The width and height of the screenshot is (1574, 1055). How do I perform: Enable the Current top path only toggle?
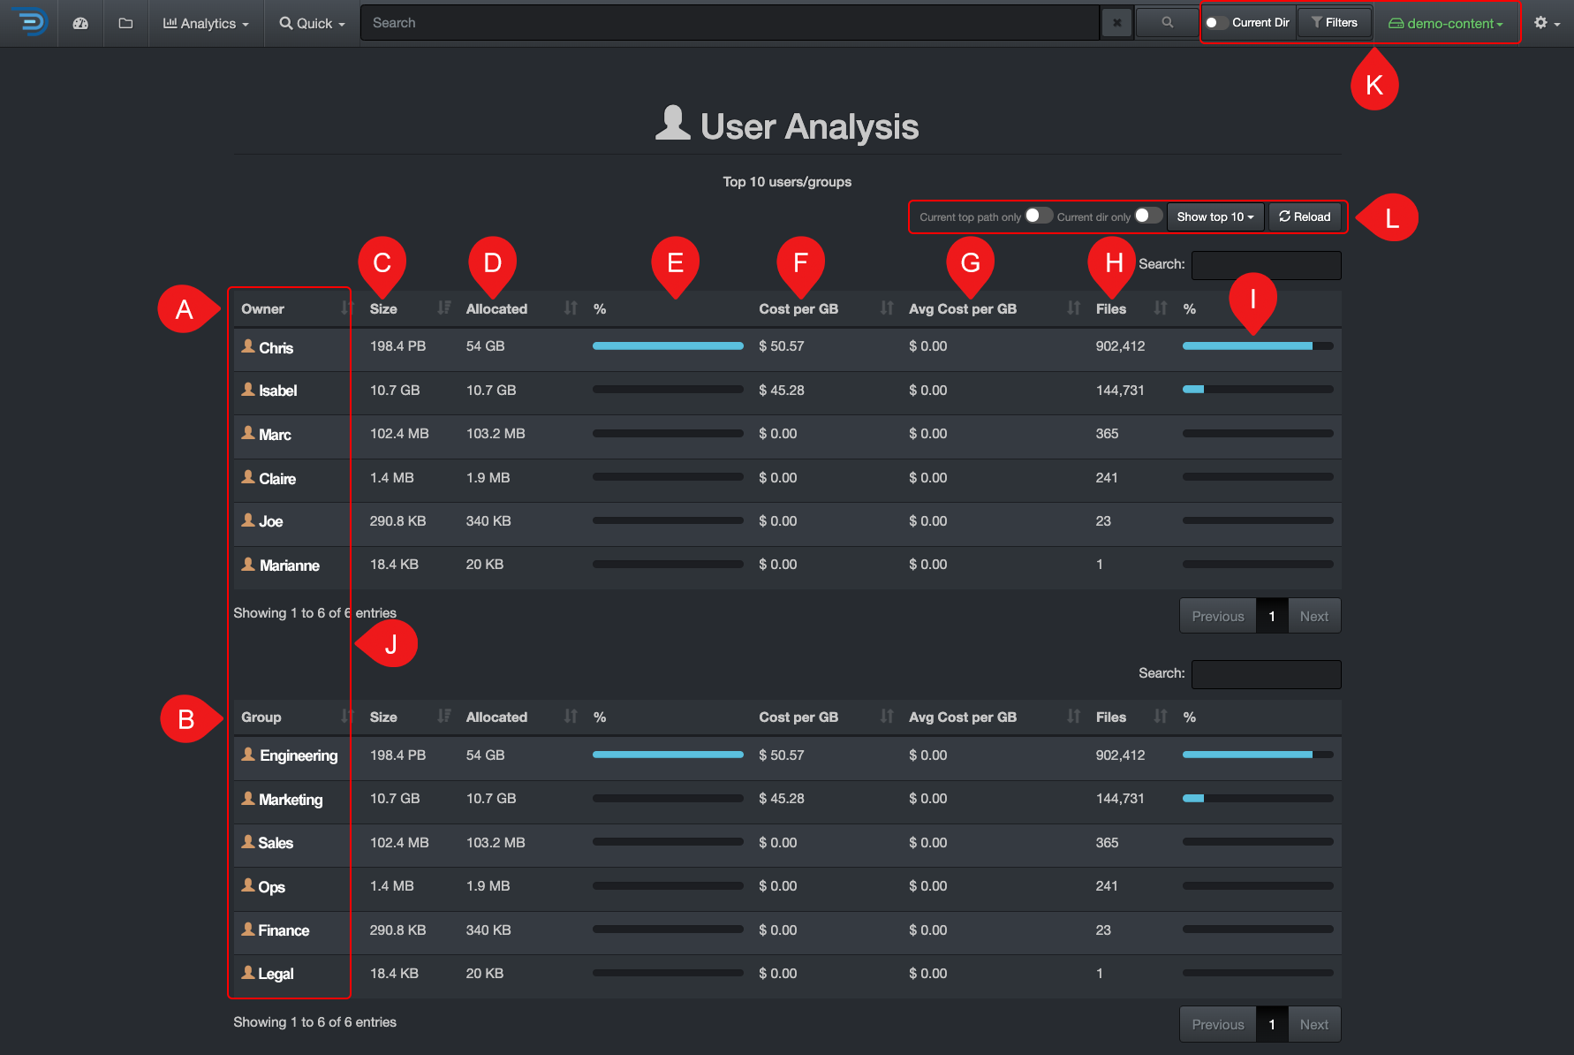click(x=1039, y=215)
